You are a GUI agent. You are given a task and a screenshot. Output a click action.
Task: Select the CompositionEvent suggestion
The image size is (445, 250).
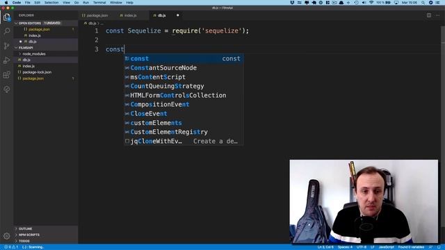(x=184, y=105)
